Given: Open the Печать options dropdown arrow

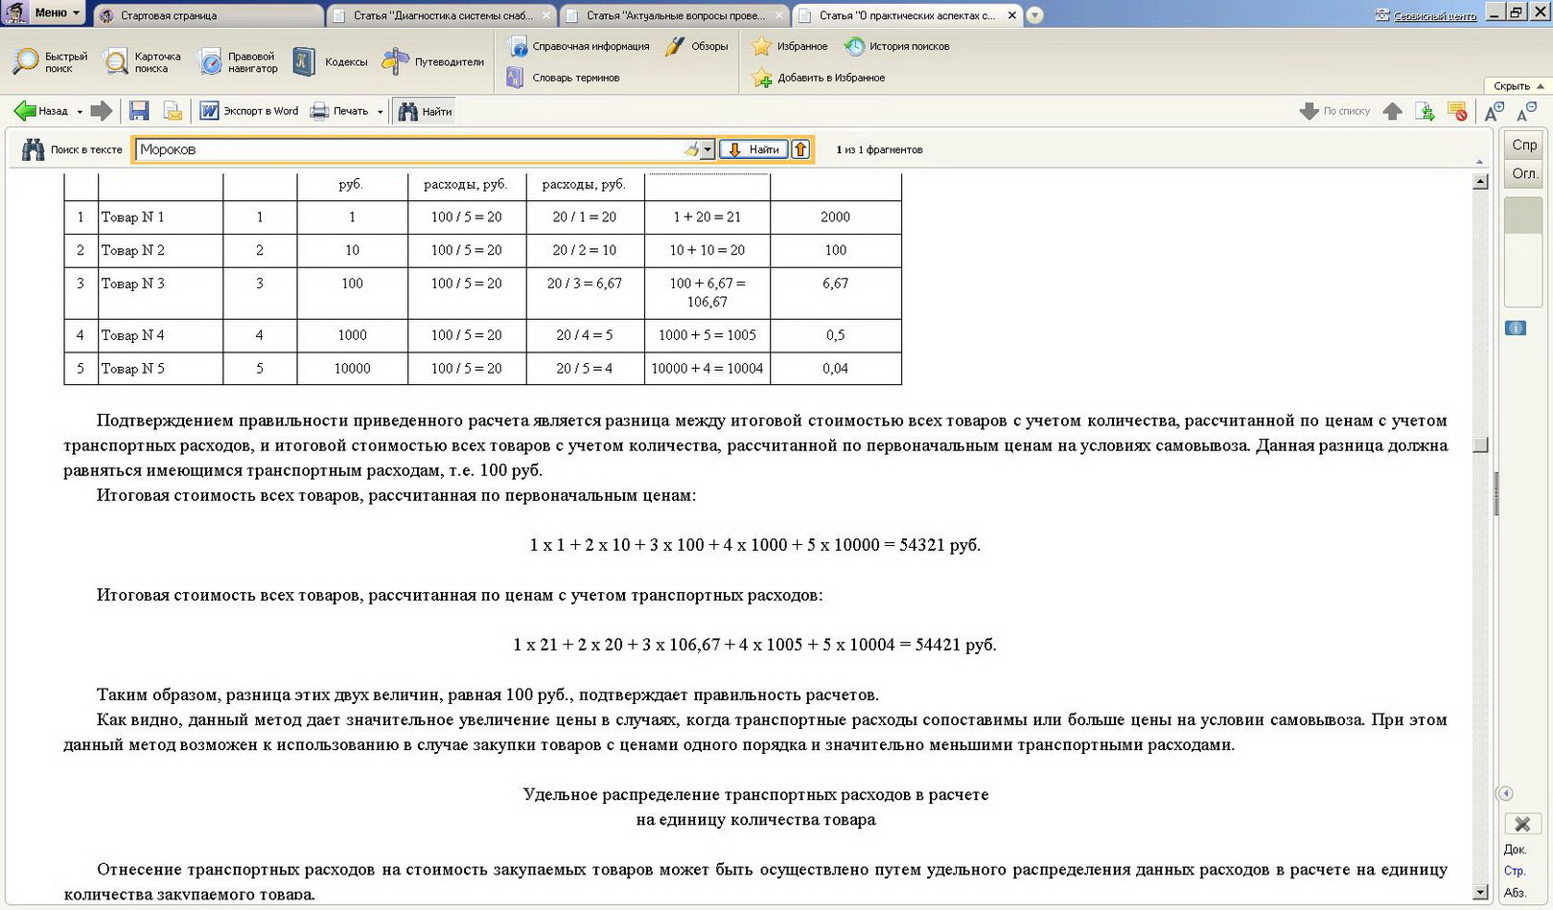Looking at the screenshot, I should click(381, 112).
